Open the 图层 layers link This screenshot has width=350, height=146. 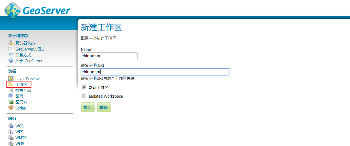[x=19, y=96]
